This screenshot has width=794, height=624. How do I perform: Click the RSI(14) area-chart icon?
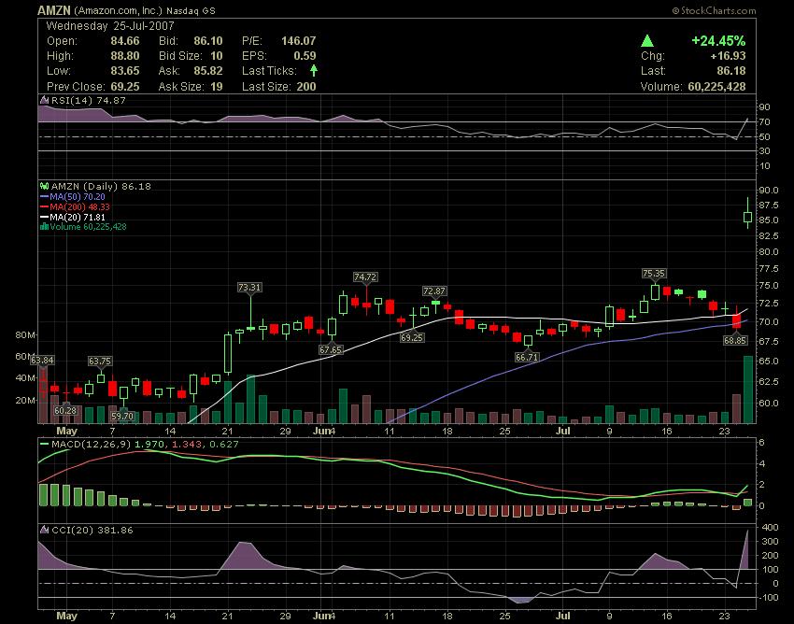point(45,100)
